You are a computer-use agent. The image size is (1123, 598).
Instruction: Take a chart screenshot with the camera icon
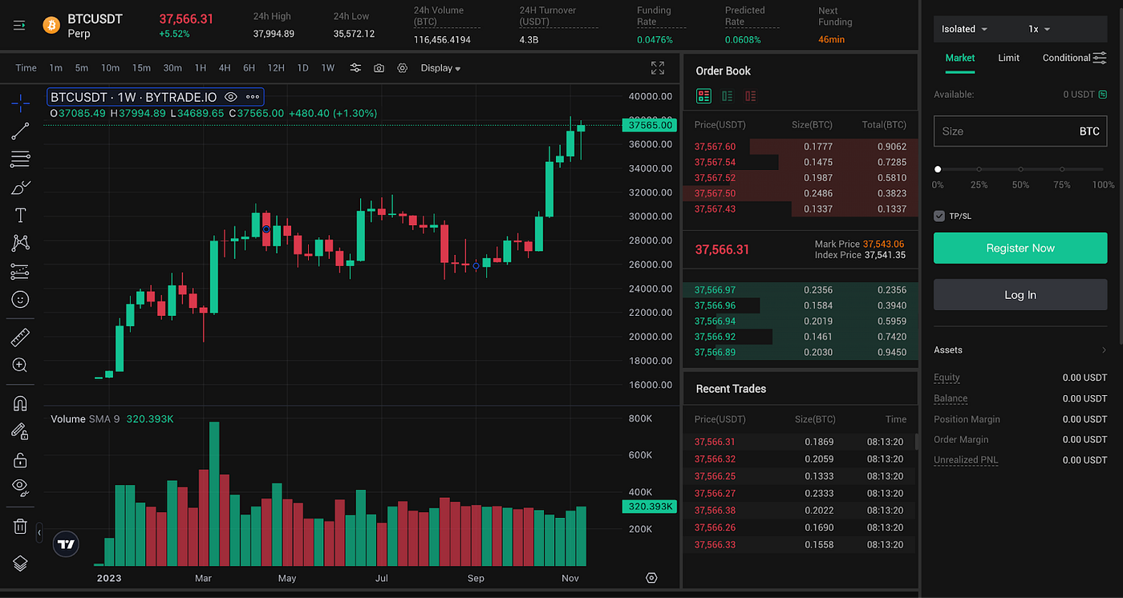(x=379, y=68)
